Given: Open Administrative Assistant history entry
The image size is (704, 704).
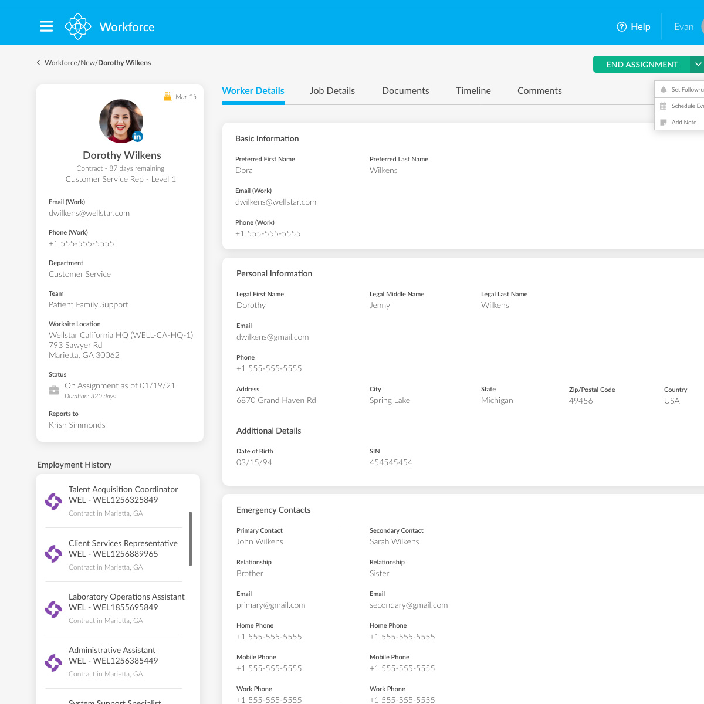Looking at the screenshot, I should pyautogui.click(x=114, y=662).
